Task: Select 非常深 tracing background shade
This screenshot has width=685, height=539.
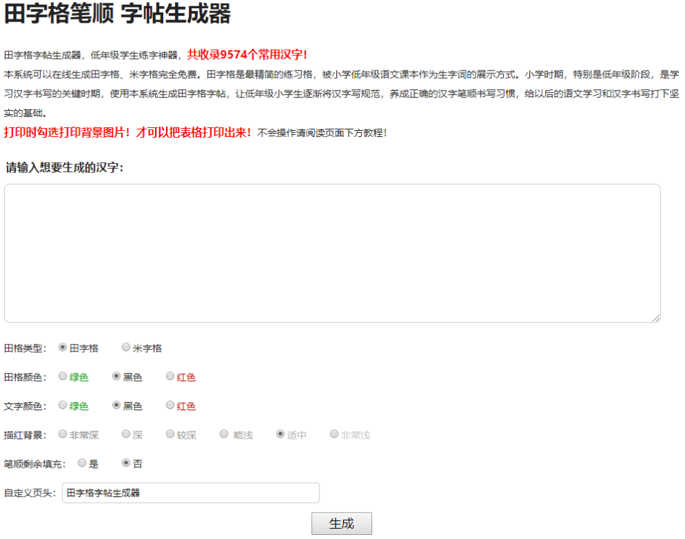Action: [61, 434]
